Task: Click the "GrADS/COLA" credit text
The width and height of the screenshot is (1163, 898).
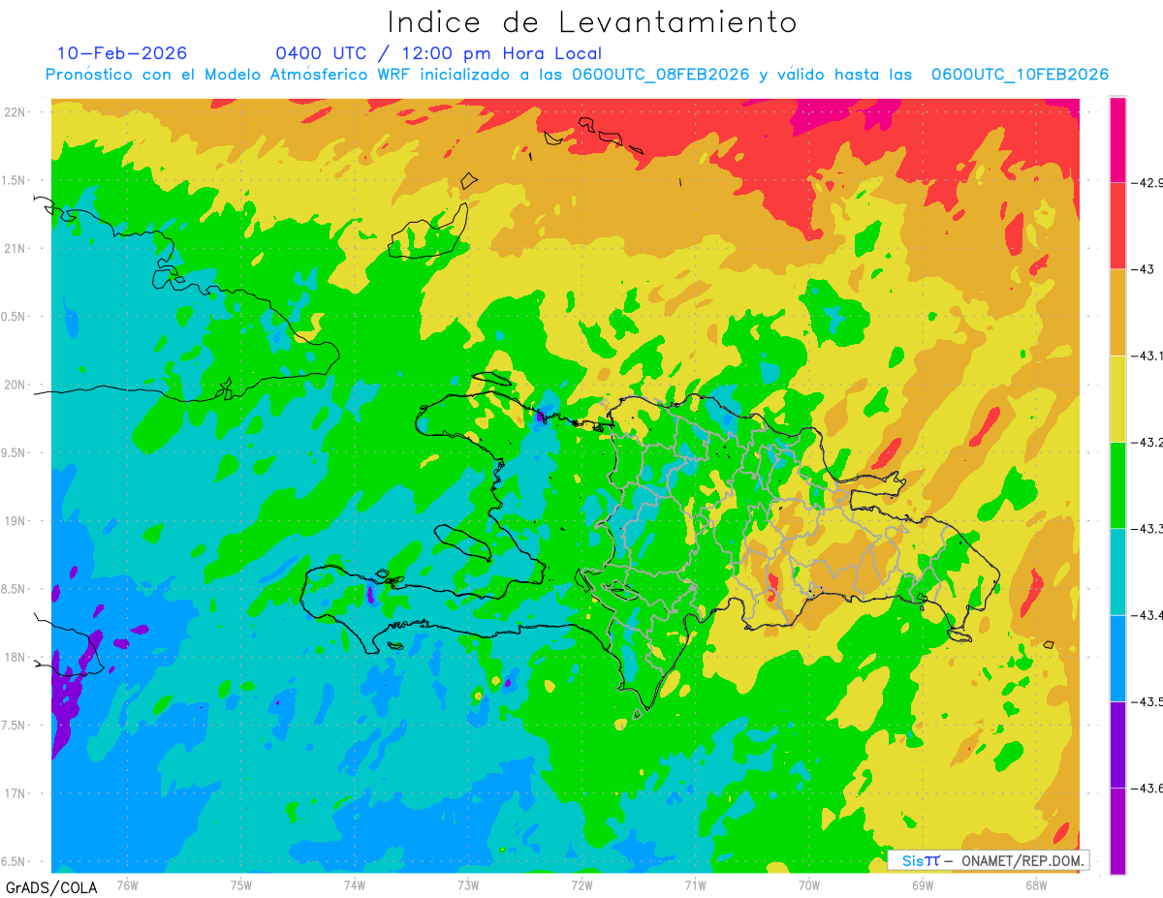Action: point(49,887)
